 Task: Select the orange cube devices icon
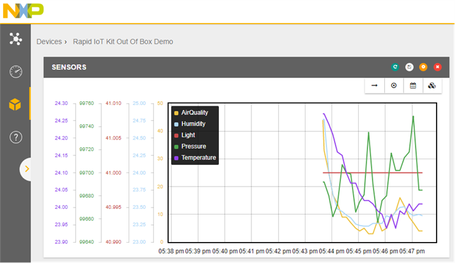[15, 104]
